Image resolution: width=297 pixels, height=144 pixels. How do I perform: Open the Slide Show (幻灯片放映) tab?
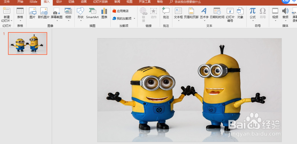click(x=101, y=2)
